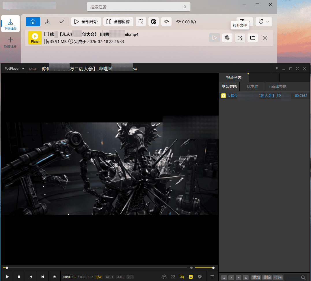Viewport: 311px width, 281px height.
Task: Toggle 3D video mode button
Action: [x=173, y=277]
